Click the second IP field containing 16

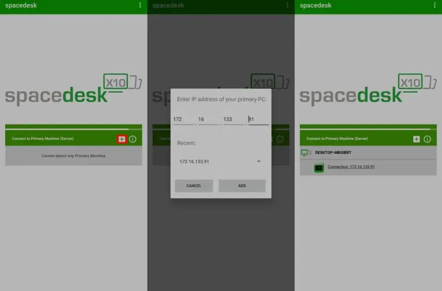[x=208, y=119]
